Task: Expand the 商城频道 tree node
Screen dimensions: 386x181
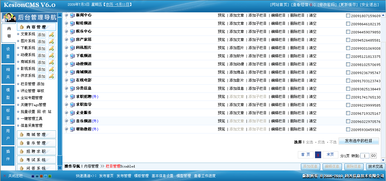Action: tap(66, 72)
